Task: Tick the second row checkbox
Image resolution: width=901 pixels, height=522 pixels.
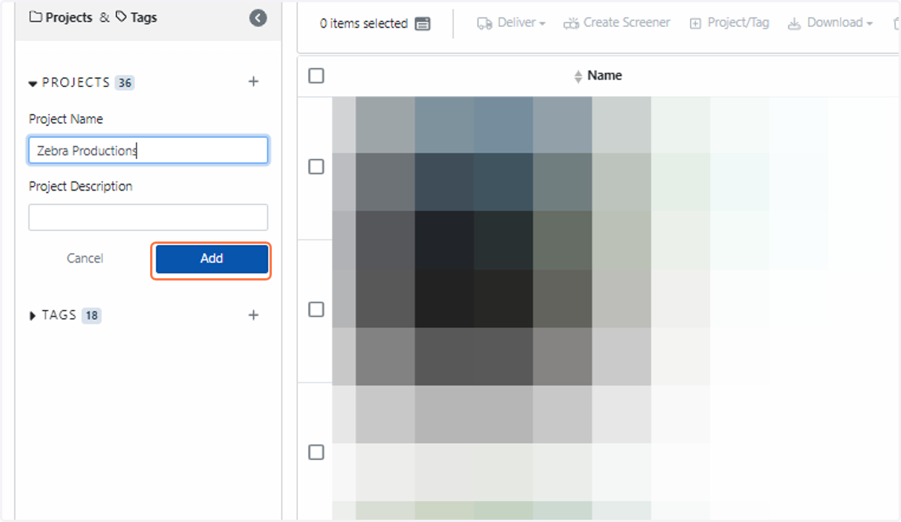Action: [x=316, y=310]
